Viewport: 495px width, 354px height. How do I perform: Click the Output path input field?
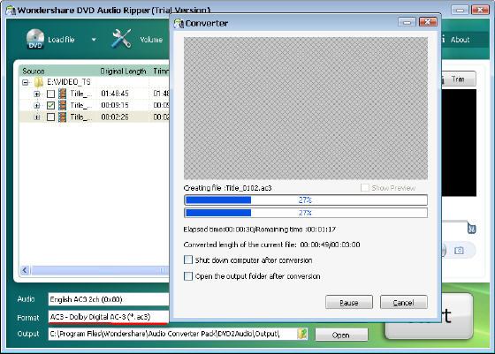click(172, 334)
